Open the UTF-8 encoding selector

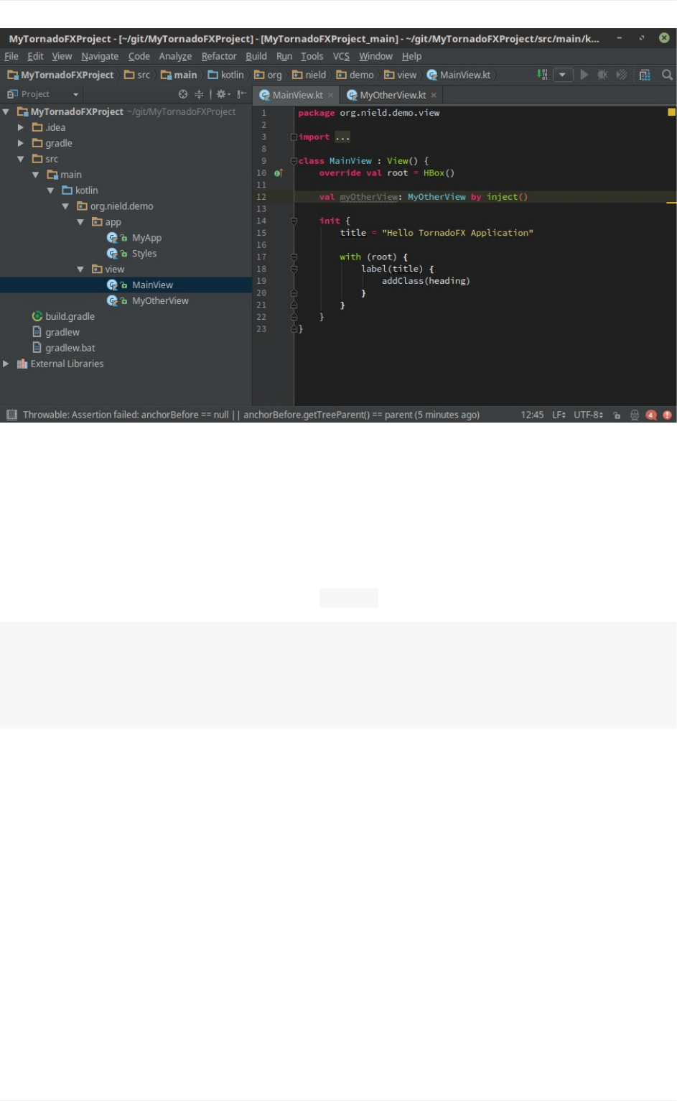588,415
